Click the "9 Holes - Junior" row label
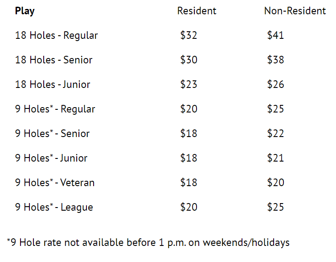336x262 pixels. click(51, 158)
